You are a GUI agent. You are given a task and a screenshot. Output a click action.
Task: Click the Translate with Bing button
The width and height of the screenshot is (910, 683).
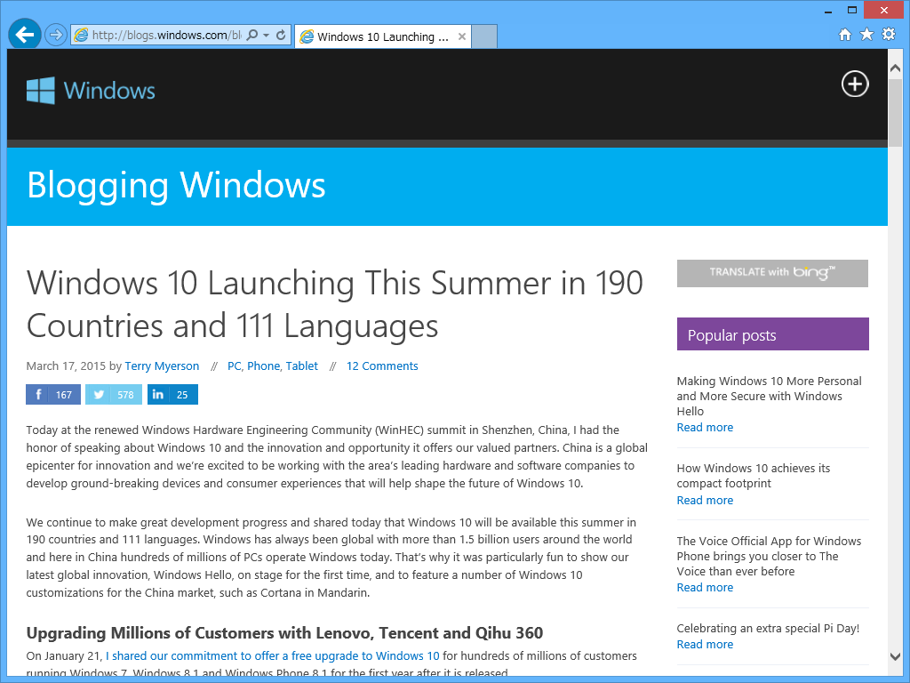click(772, 273)
